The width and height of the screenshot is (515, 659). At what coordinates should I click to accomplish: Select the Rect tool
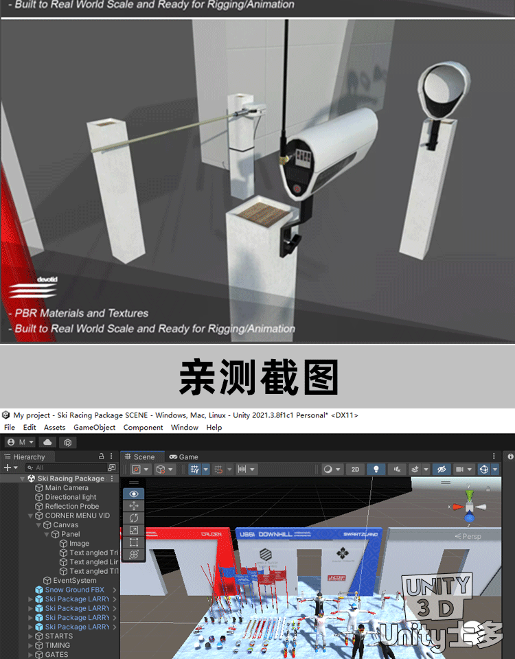pos(134,542)
